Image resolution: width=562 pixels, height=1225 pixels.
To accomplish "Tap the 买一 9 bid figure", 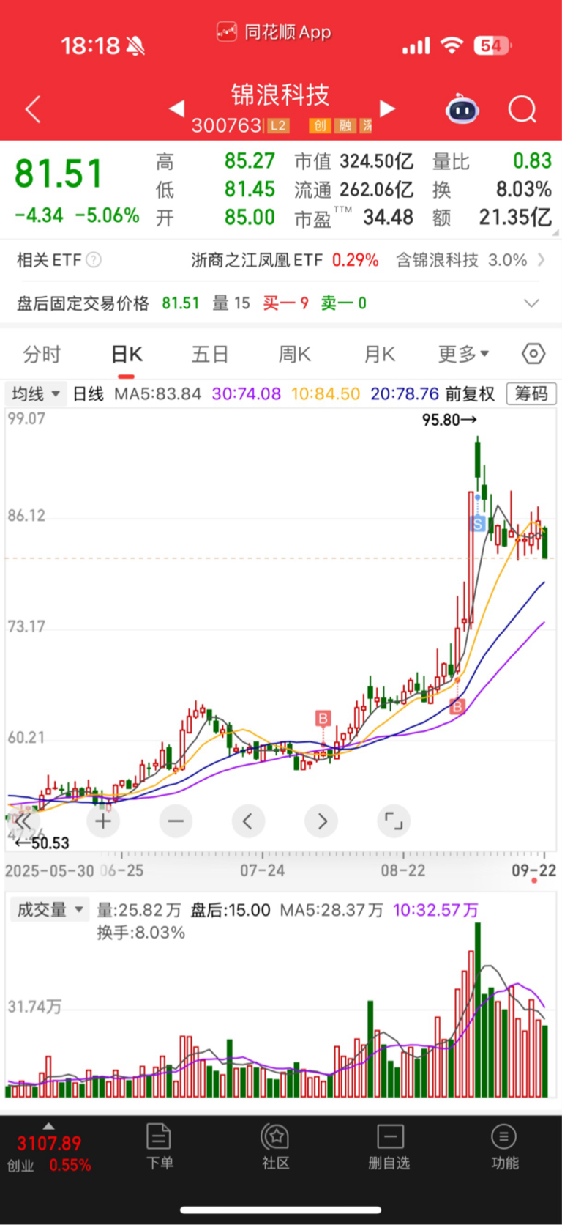I will click(x=286, y=303).
